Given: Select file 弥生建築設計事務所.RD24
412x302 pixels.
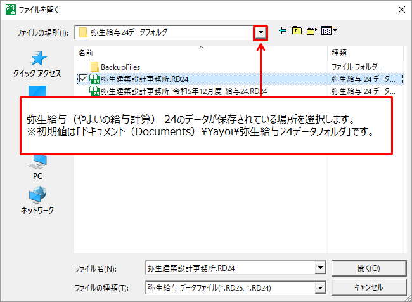Looking at the screenshot, I should coord(145,79).
